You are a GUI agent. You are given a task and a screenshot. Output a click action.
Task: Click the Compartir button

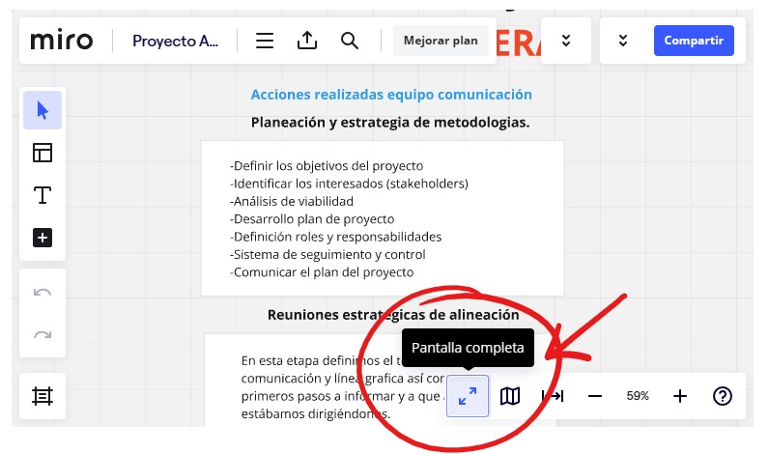694,41
